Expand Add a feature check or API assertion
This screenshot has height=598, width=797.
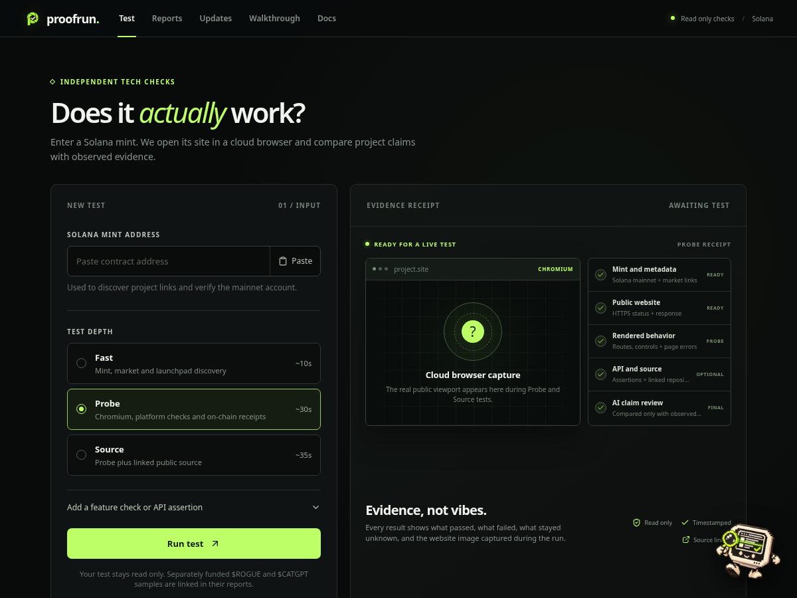coord(194,507)
